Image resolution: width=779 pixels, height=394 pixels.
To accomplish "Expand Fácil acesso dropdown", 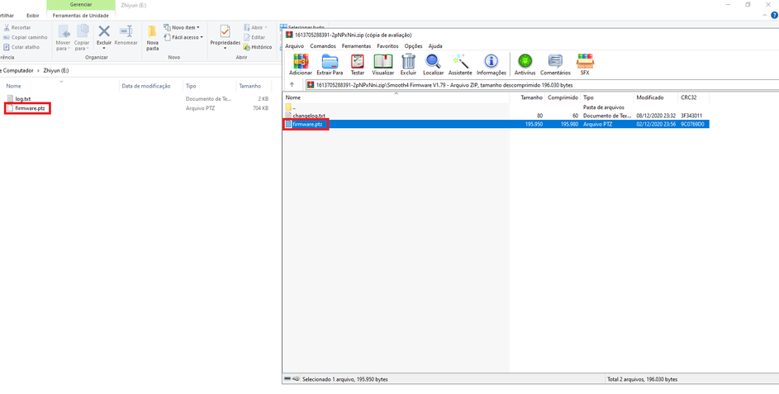I will tap(183, 37).
